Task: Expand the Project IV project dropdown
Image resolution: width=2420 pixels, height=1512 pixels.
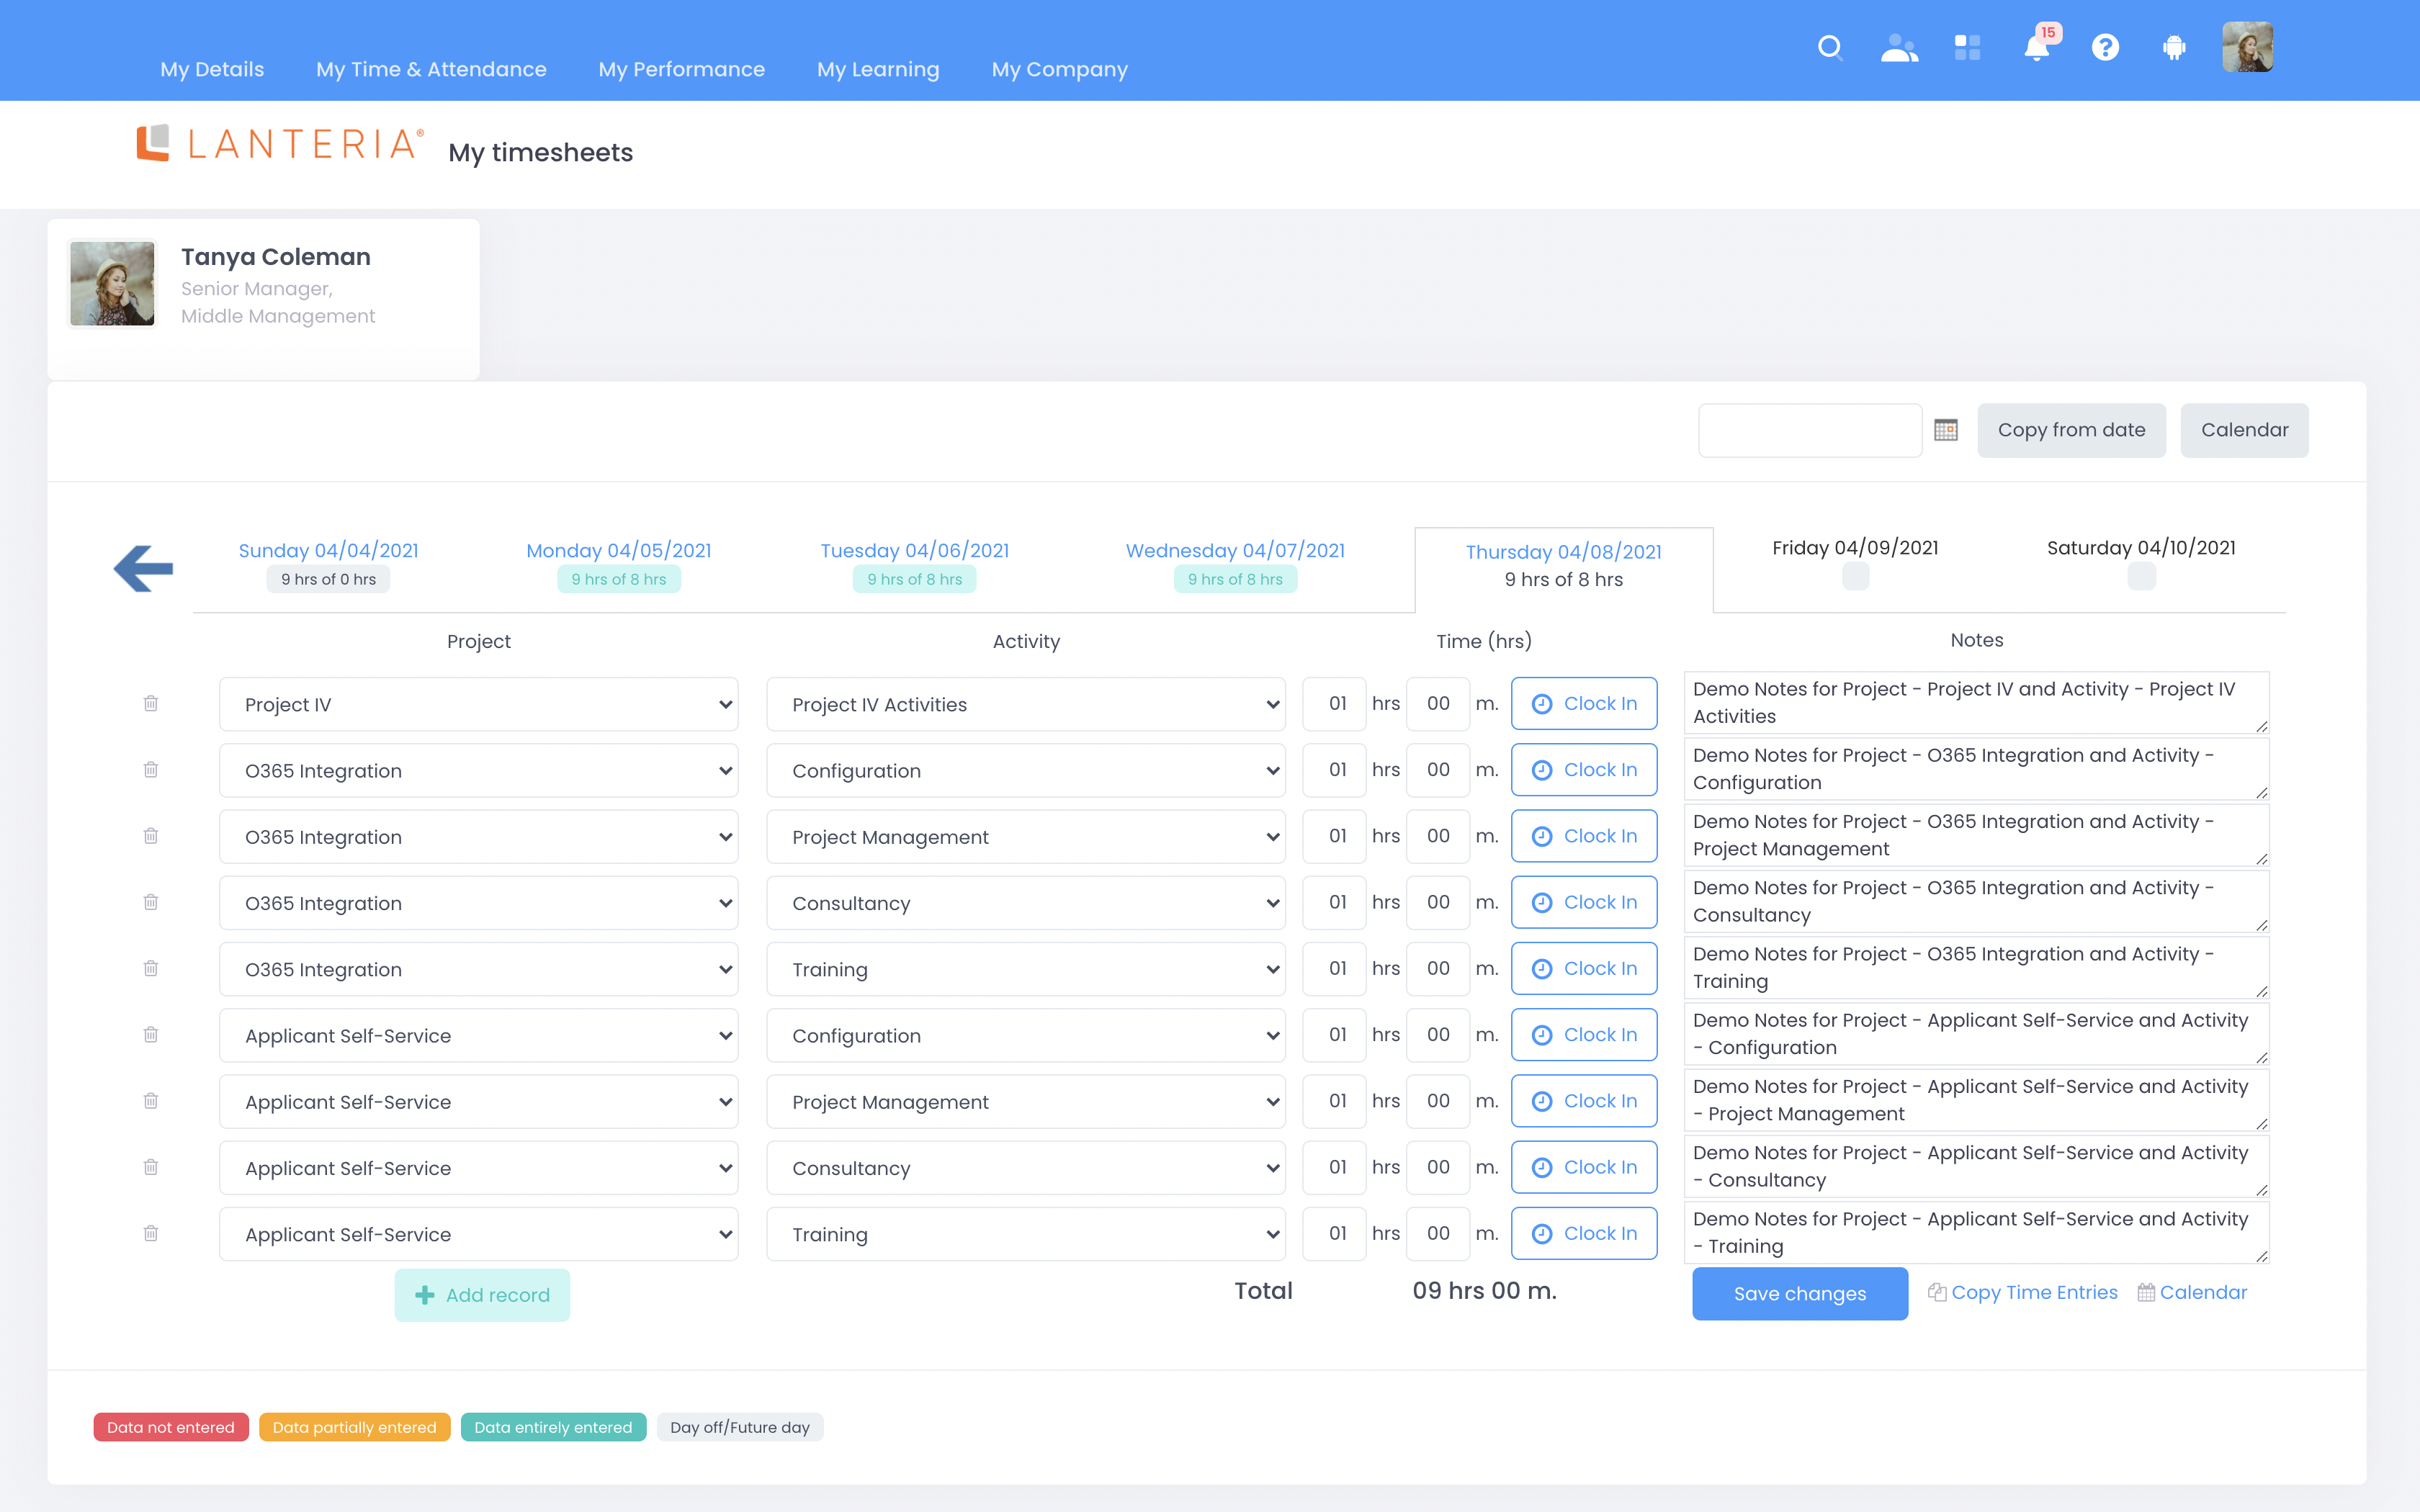Action: (478, 704)
